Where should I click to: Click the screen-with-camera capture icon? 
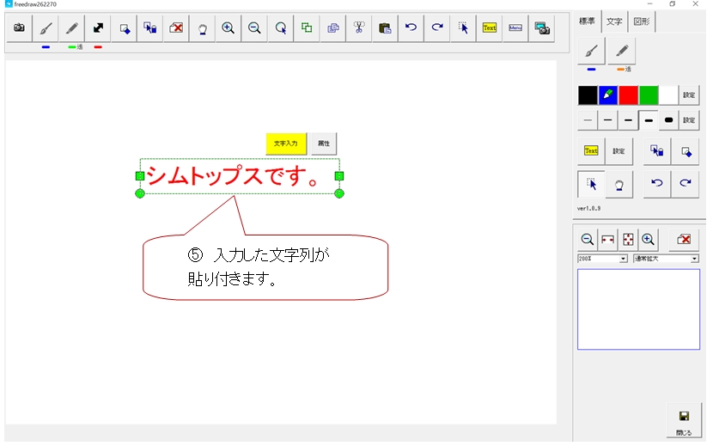(542, 28)
